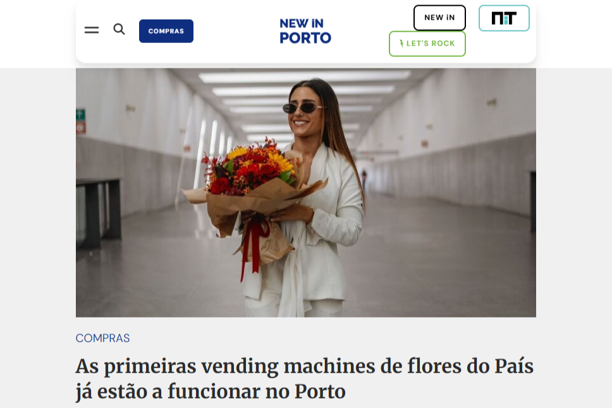612x408 pixels.
Task: Open the article about flower vending machines
Action: pos(305,378)
